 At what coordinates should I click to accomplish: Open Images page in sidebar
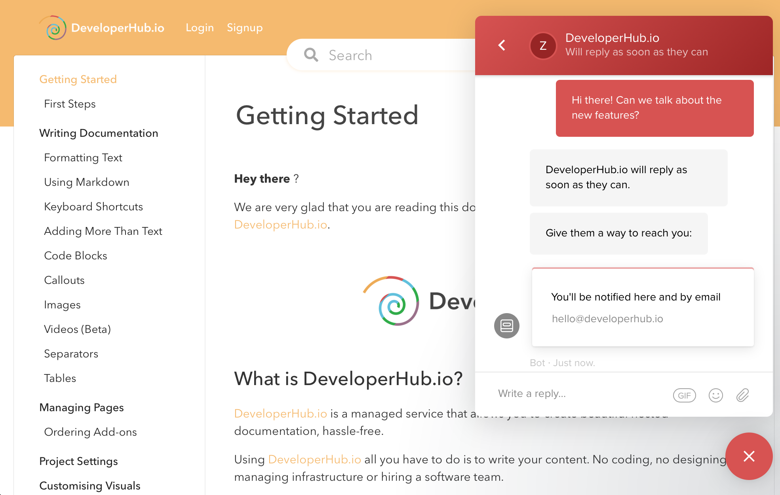(x=62, y=304)
